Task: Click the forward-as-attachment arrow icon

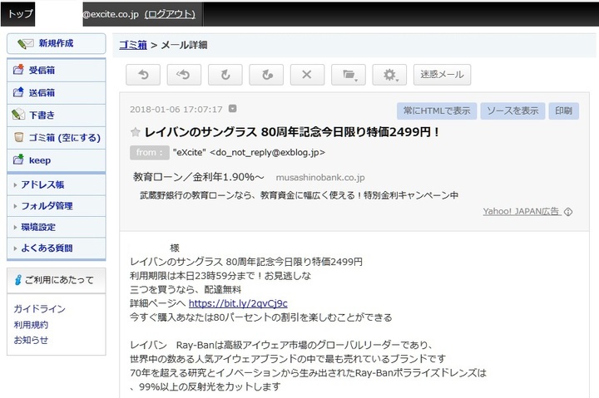Action: (266, 75)
